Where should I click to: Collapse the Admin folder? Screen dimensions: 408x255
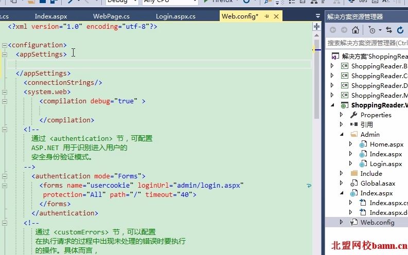click(x=342, y=134)
